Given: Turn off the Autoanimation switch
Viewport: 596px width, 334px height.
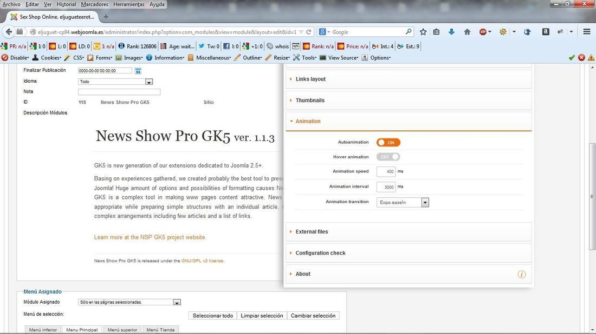Looking at the screenshot, I should point(388,143).
